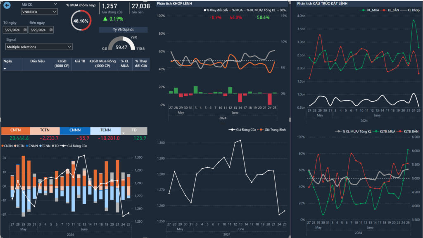
Task: Select the CNNN column header
Action: coord(74,131)
